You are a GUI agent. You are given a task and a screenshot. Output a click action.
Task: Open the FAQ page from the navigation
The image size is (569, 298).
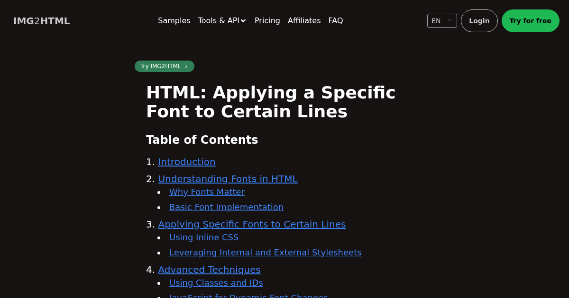[x=336, y=21]
